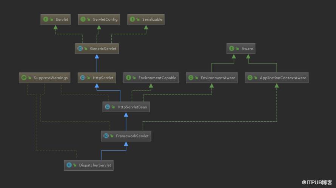
Task: Select the Aware label text
Action: point(247,49)
